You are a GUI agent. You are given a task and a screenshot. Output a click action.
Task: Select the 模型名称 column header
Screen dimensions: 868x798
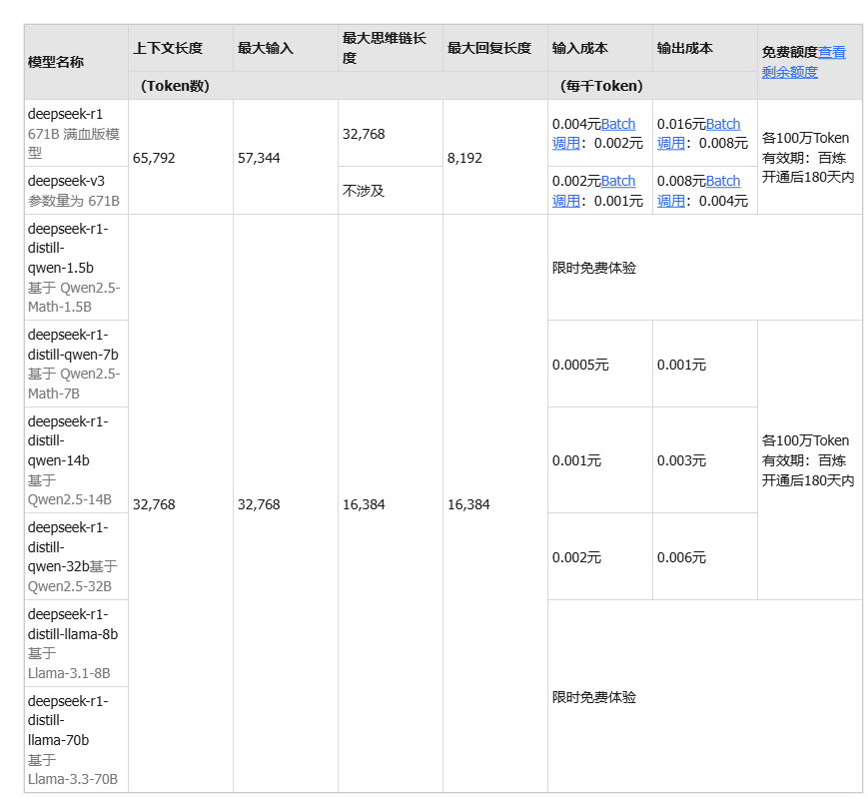(76, 62)
